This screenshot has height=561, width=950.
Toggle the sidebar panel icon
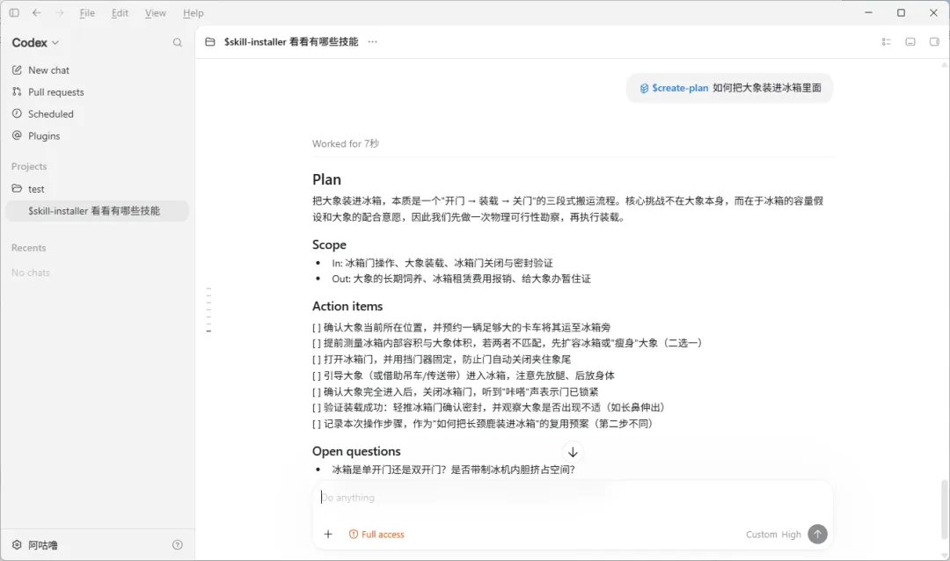pos(14,12)
